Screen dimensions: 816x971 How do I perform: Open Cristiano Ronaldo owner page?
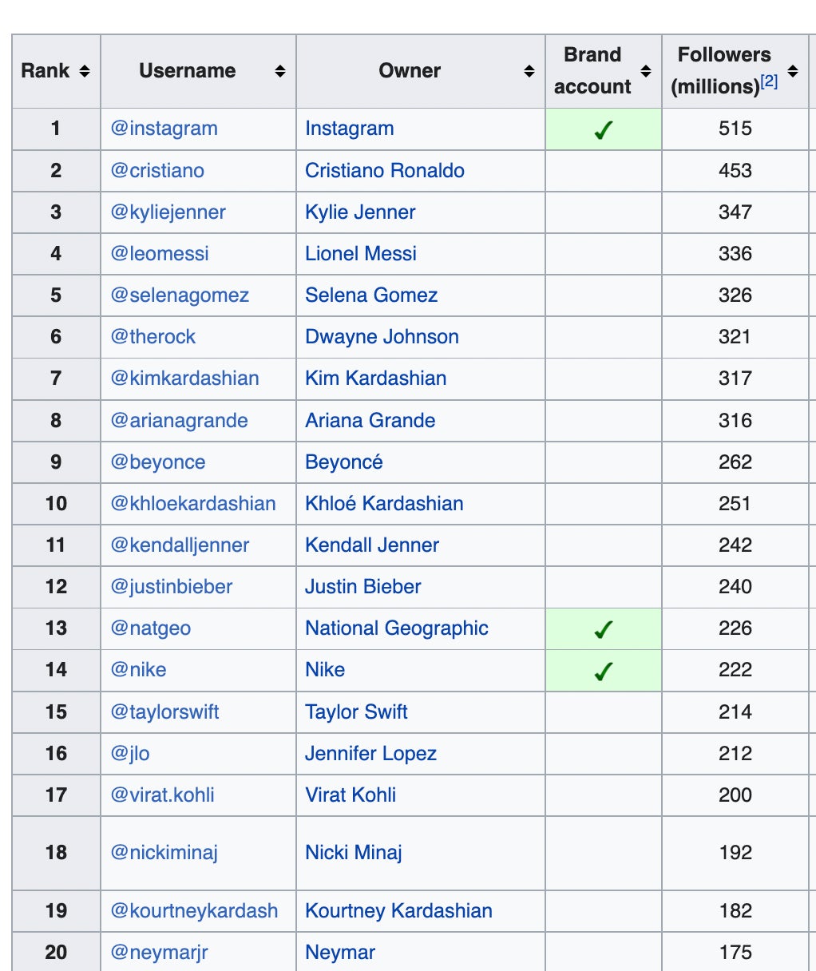coord(384,171)
